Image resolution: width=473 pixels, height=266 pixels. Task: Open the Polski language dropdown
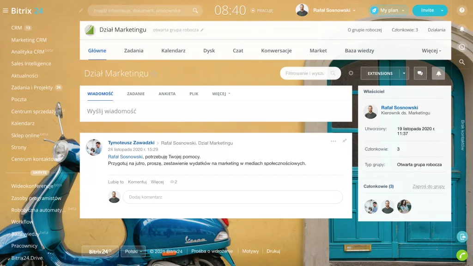(x=133, y=251)
